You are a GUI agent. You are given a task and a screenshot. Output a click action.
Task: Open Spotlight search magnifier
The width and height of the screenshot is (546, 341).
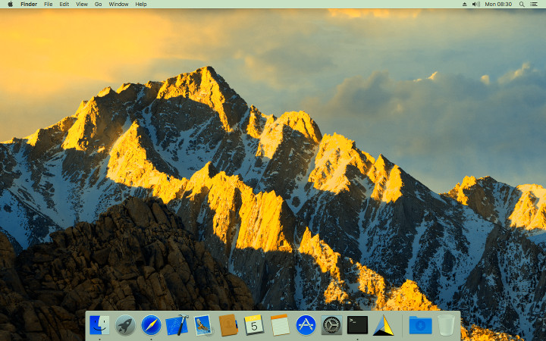click(522, 5)
